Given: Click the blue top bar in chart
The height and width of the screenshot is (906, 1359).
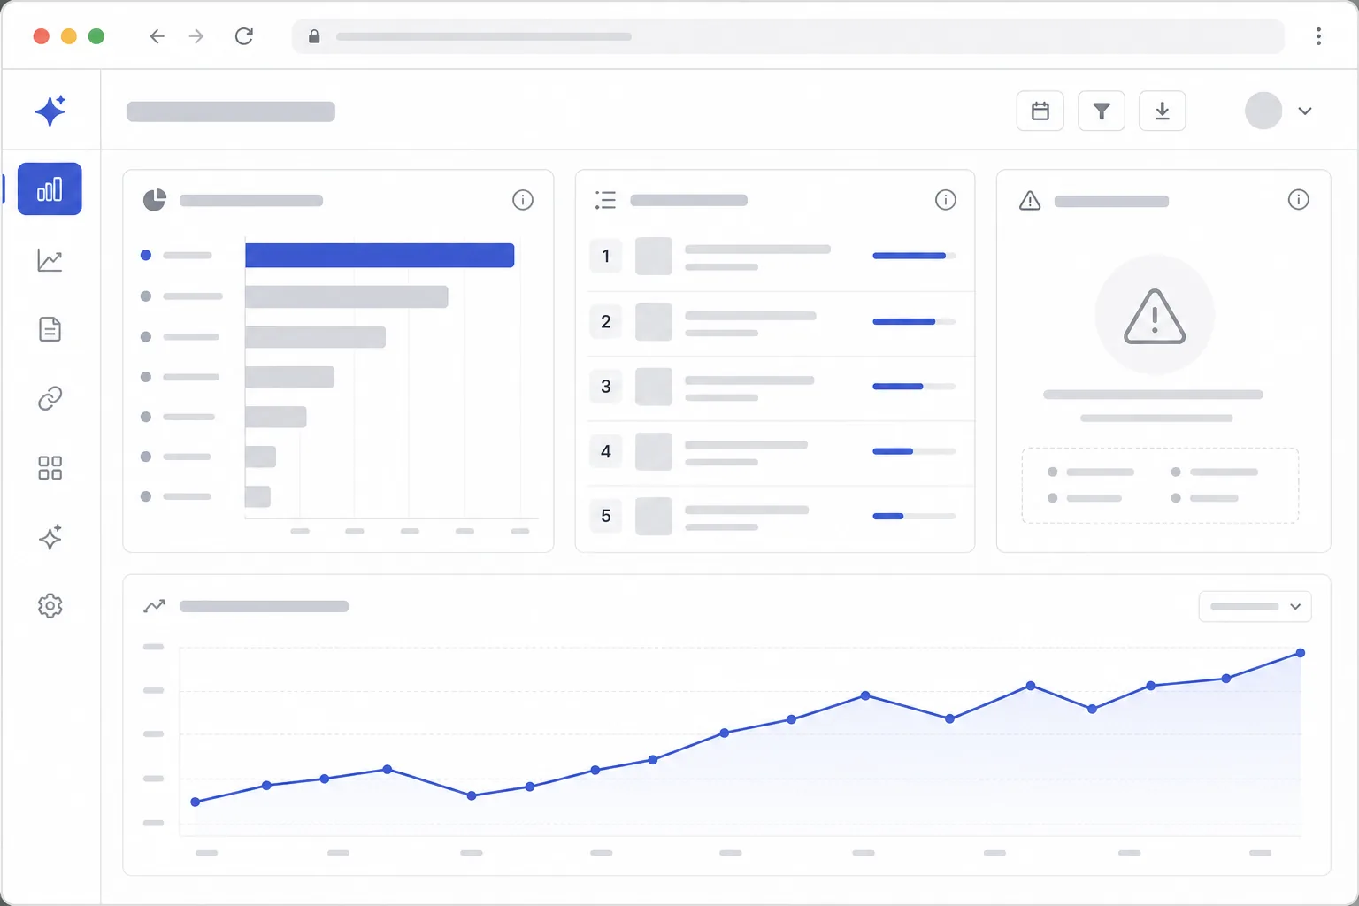Looking at the screenshot, I should click(x=380, y=255).
